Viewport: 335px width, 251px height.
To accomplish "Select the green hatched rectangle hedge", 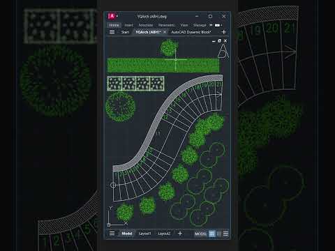I will click(163, 66).
